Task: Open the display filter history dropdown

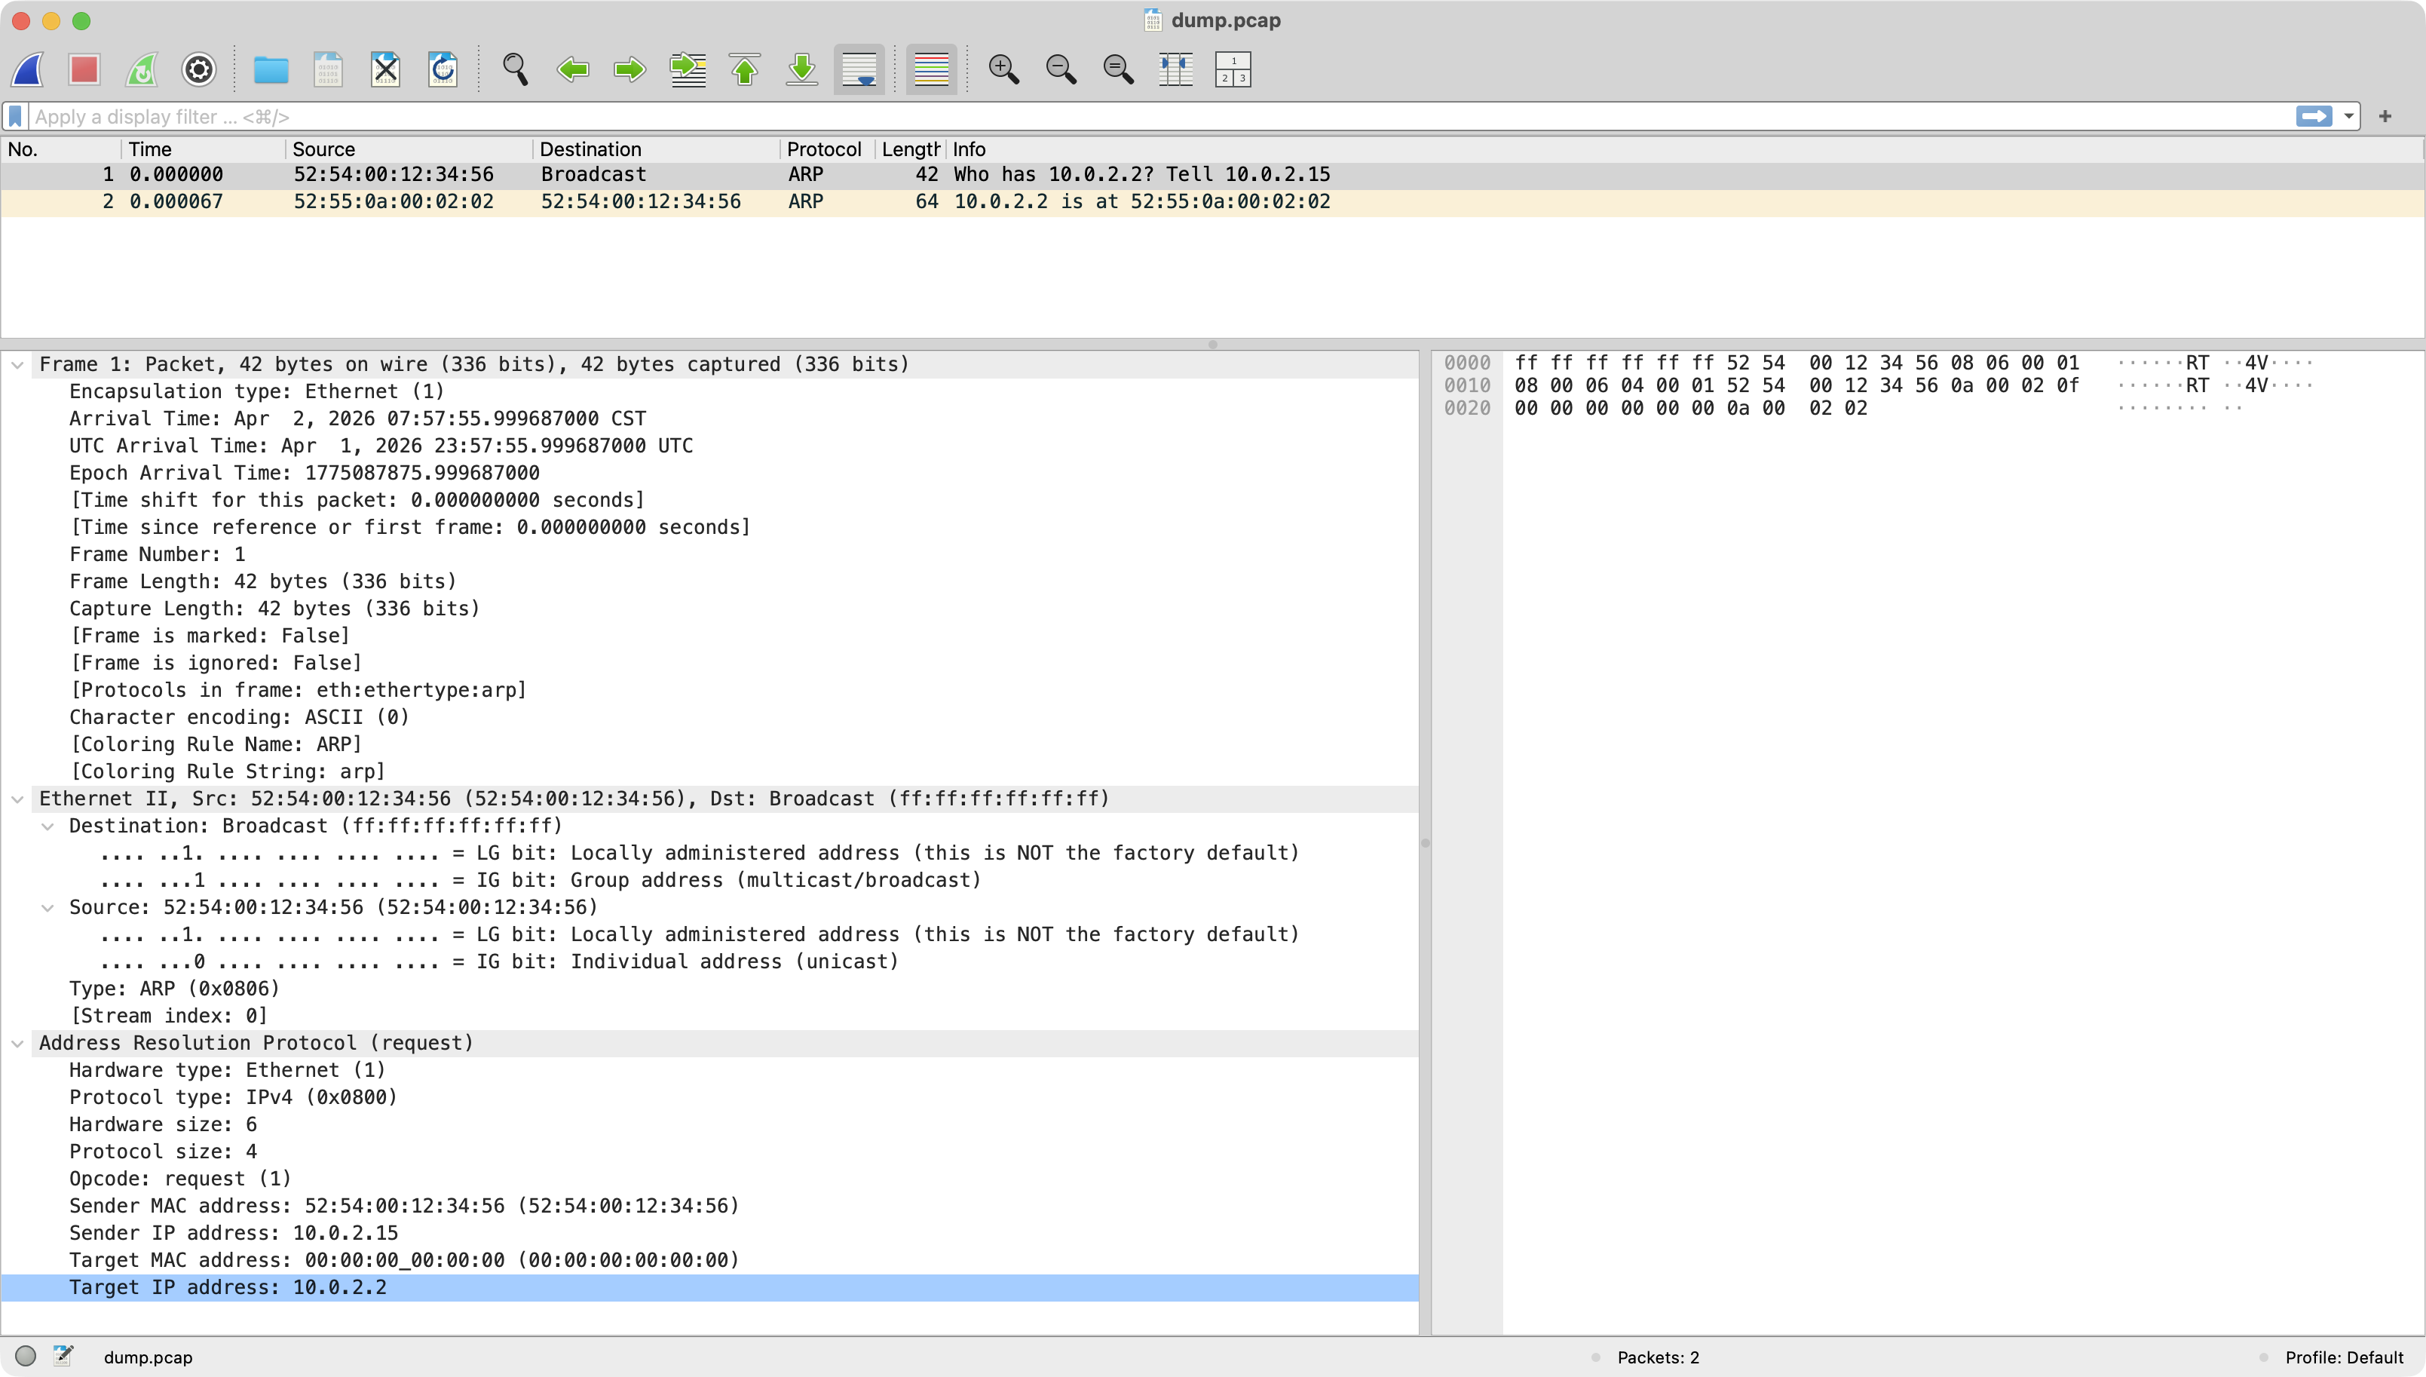Action: click(2348, 116)
